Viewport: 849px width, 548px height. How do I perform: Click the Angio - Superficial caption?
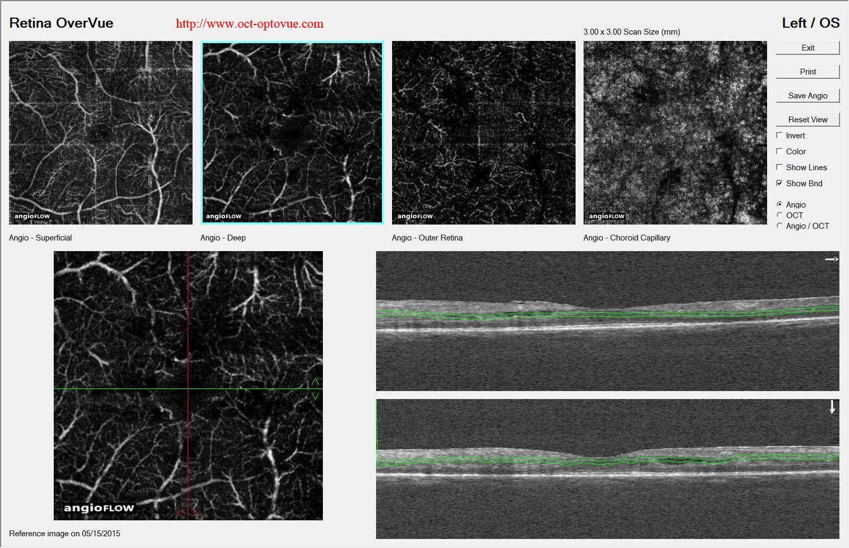point(40,238)
